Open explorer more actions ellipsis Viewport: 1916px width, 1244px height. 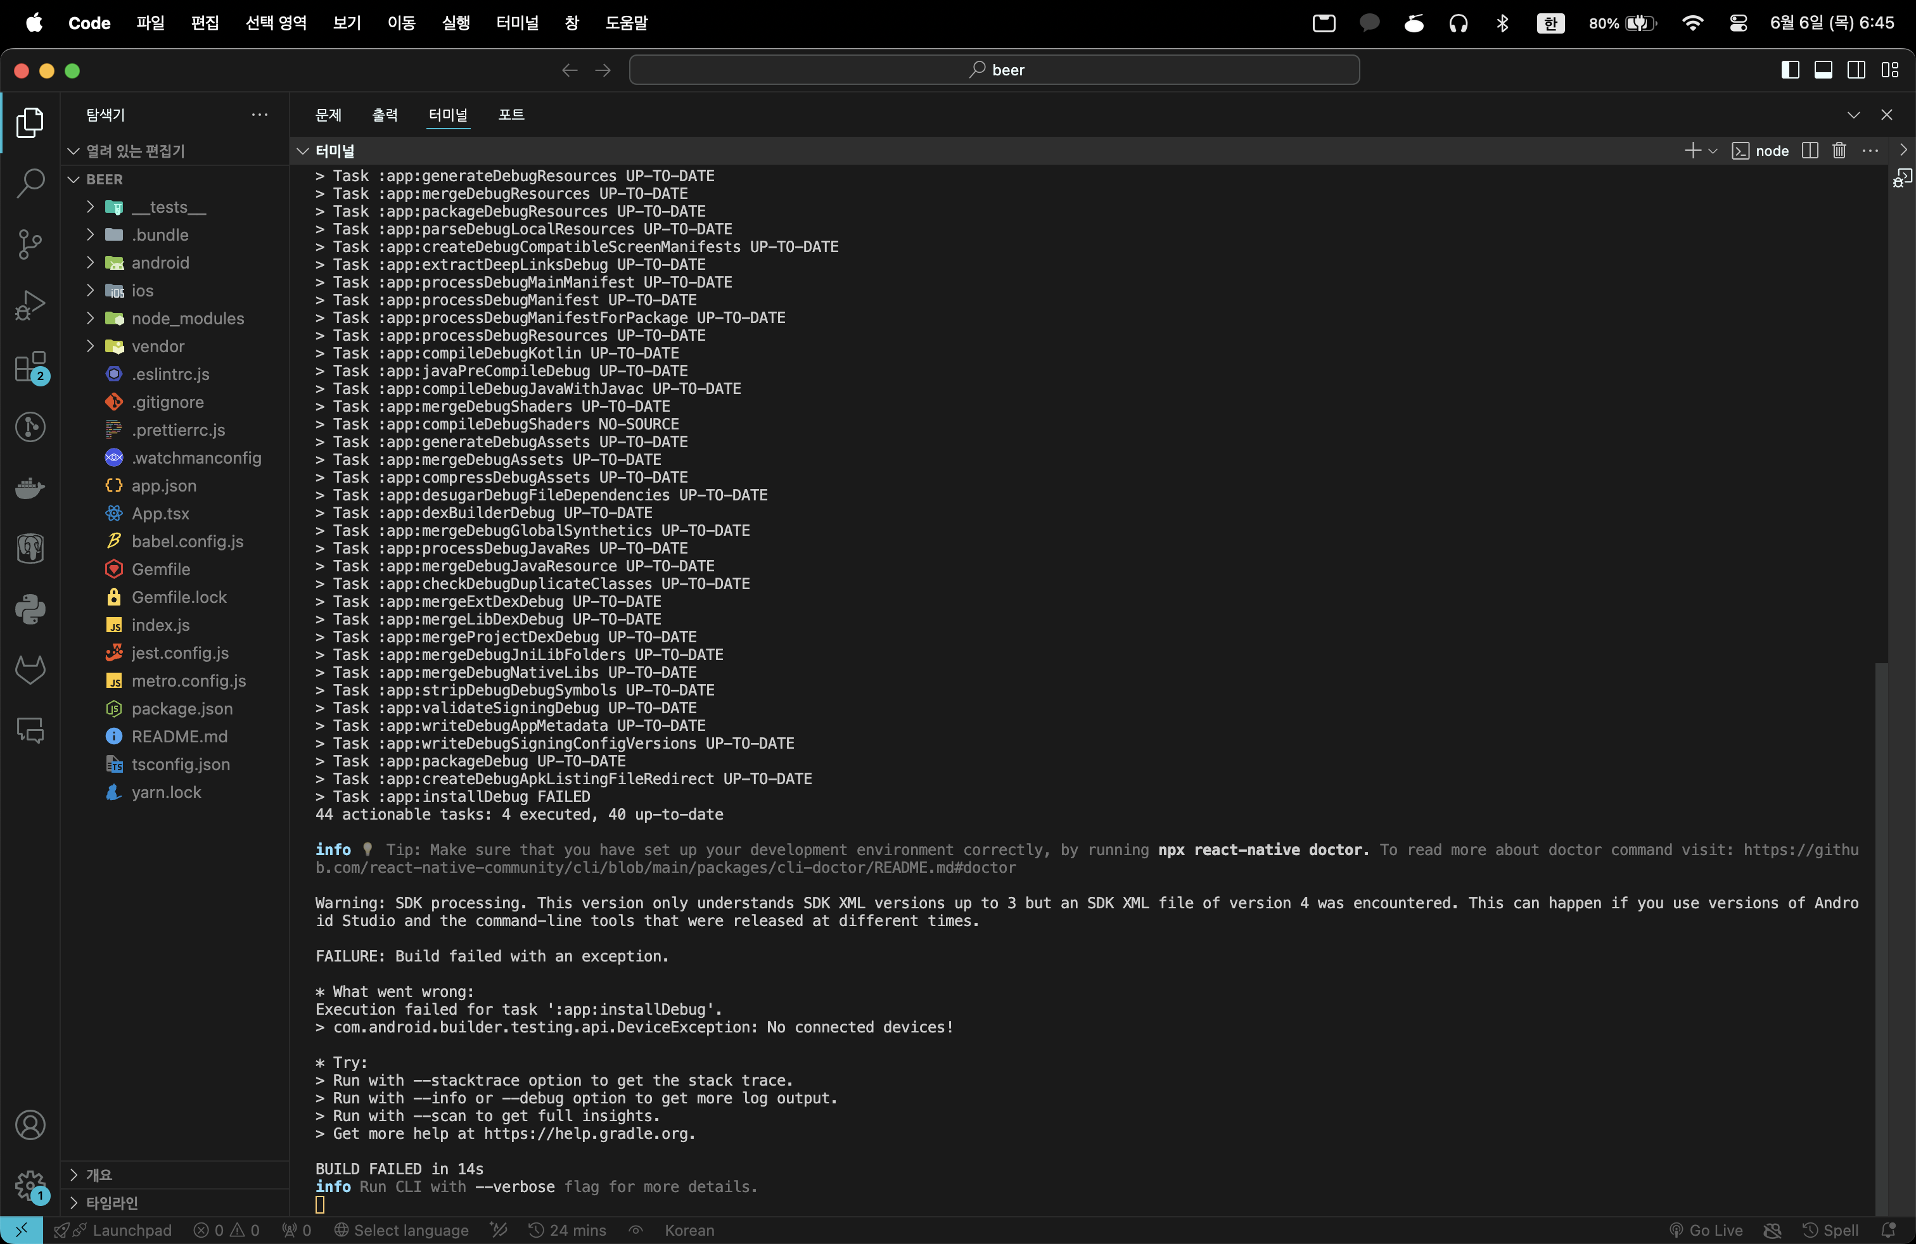tap(259, 114)
